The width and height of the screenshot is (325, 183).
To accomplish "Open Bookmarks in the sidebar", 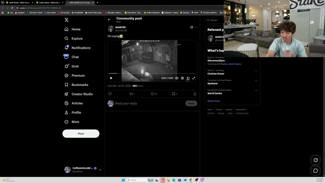I will pos(76,85).
